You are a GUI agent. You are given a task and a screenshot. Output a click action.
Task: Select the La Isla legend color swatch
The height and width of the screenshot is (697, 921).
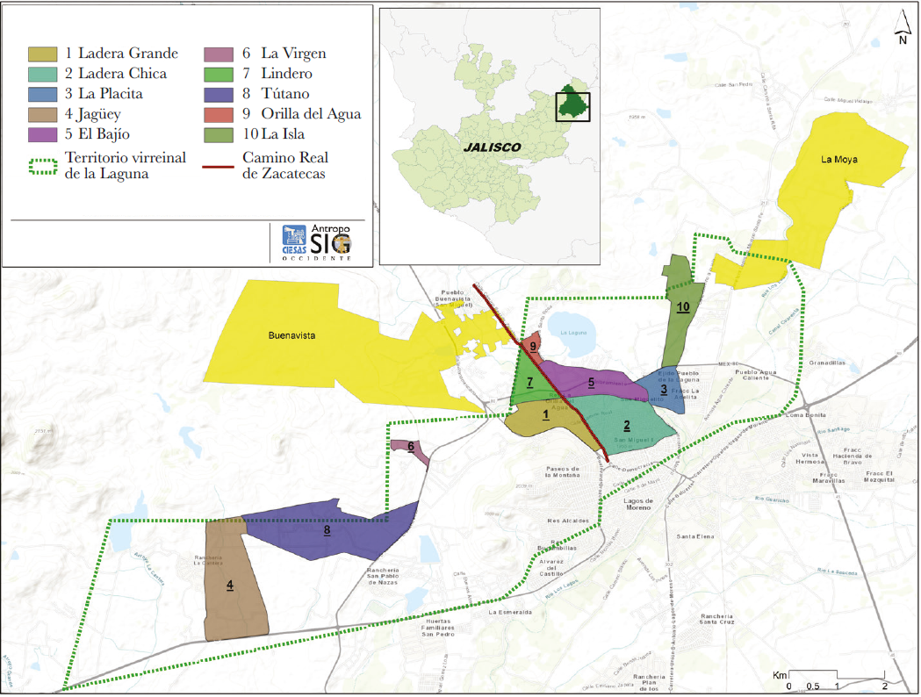[x=218, y=134]
